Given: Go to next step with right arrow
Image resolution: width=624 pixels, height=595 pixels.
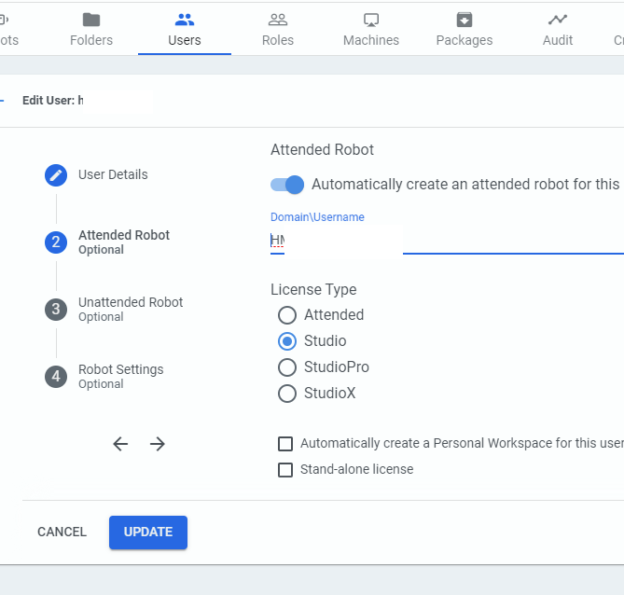Looking at the screenshot, I should point(158,444).
